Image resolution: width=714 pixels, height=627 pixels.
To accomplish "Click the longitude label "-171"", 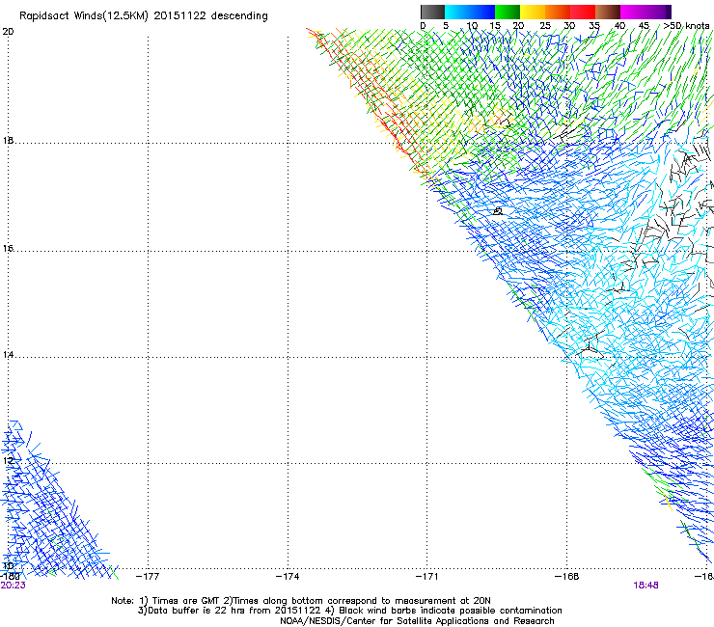I will point(426,577).
